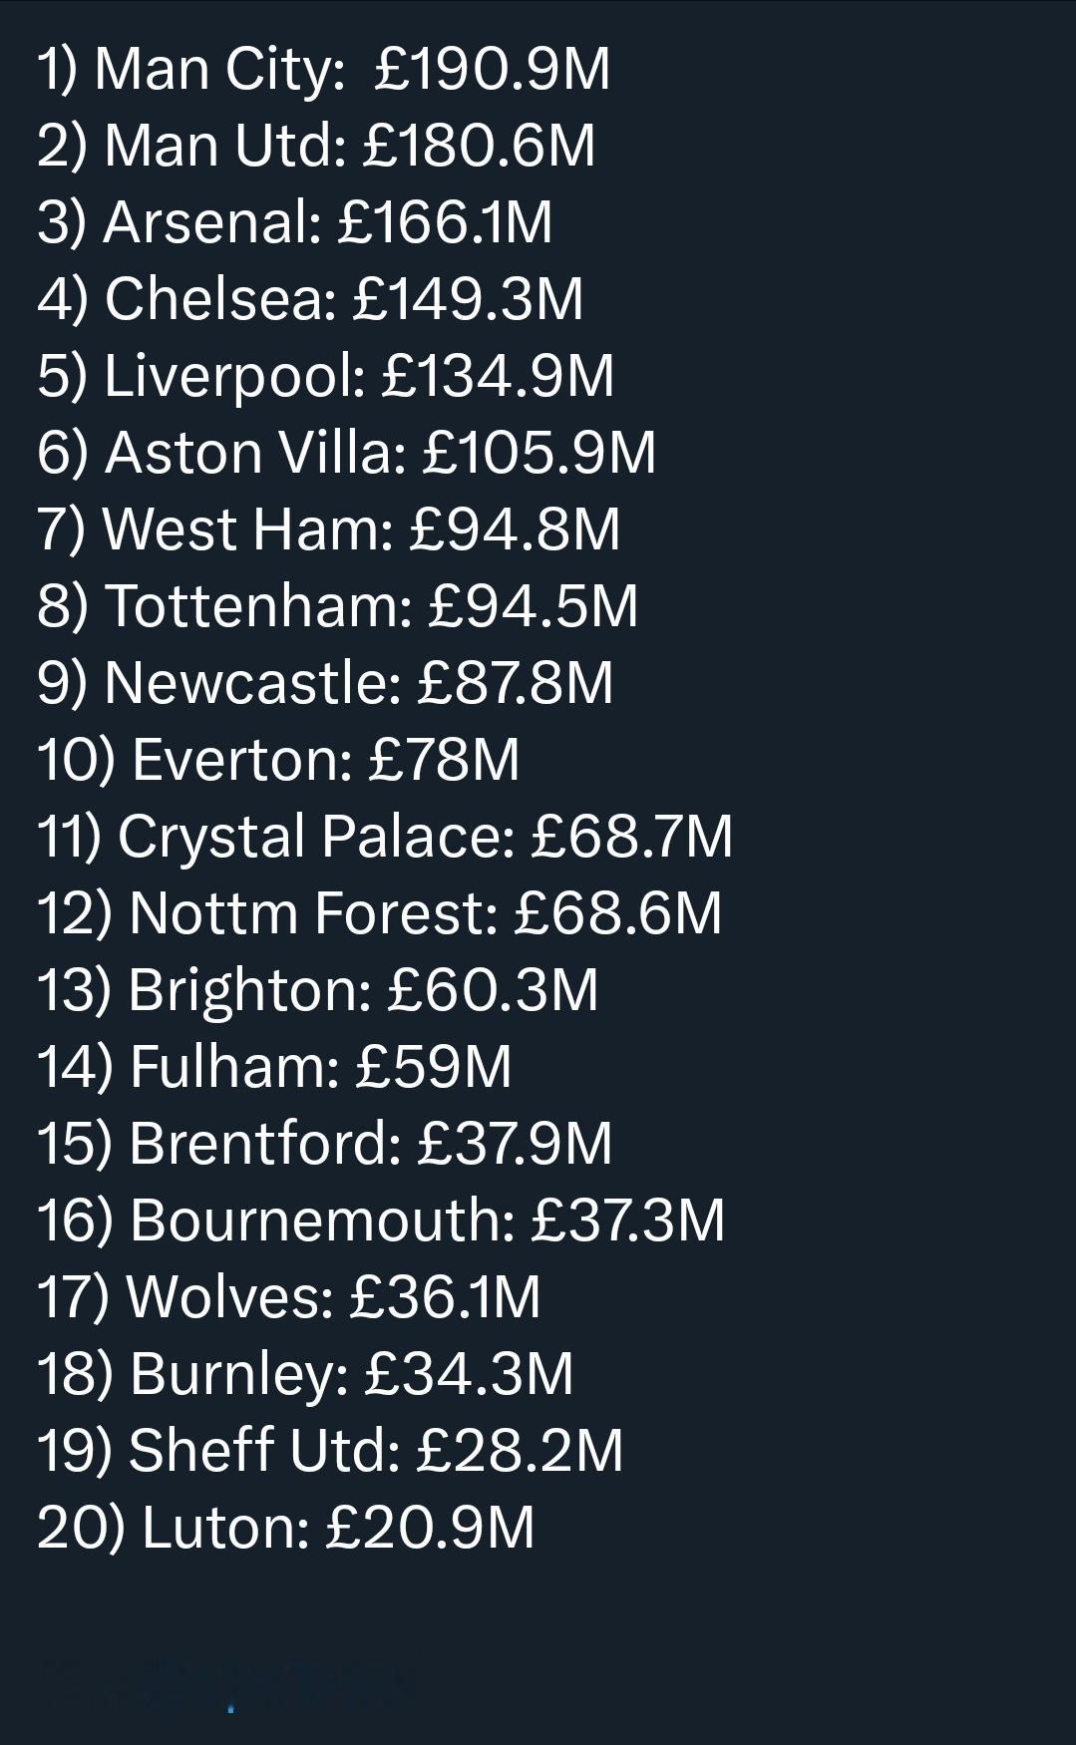This screenshot has width=1076, height=1745.
Task: Select Tottenham: £94.5M line
Action: click(x=338, y=607)
